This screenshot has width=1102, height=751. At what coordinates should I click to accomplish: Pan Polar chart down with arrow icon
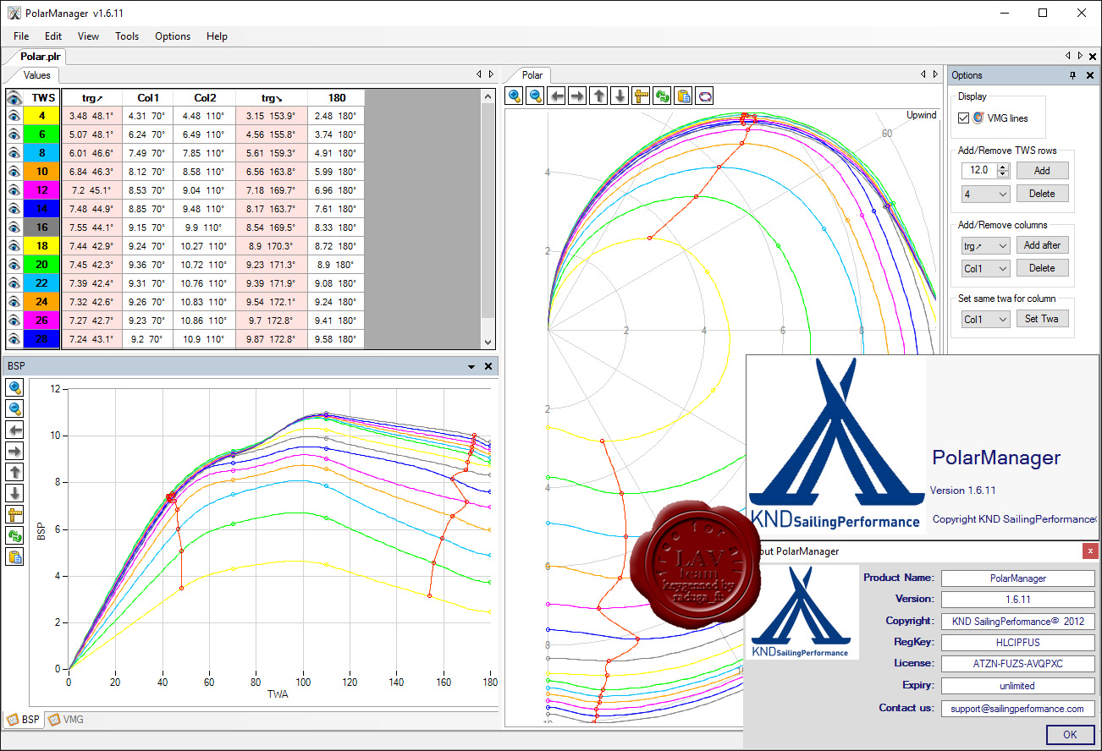coord(620,96)
